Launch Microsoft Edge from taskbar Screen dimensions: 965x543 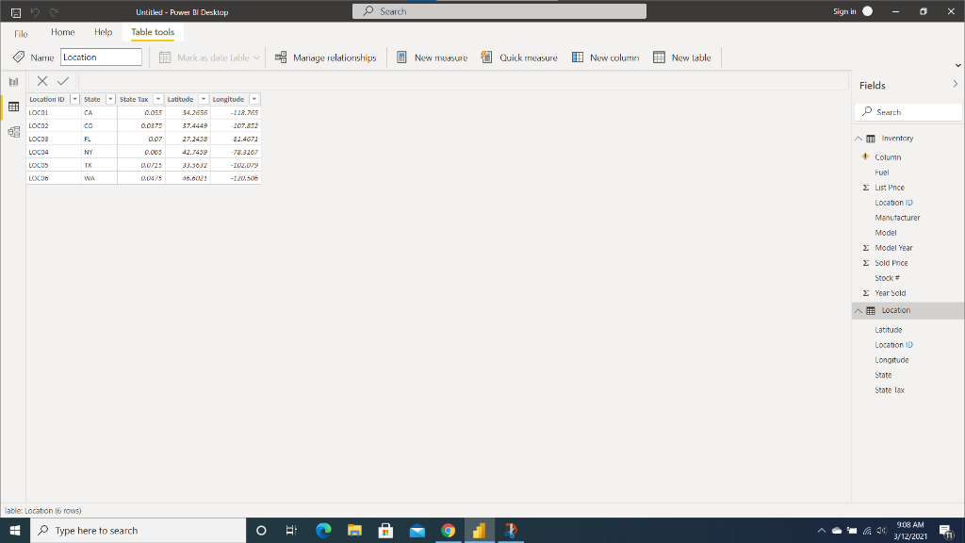click(323, 530)
